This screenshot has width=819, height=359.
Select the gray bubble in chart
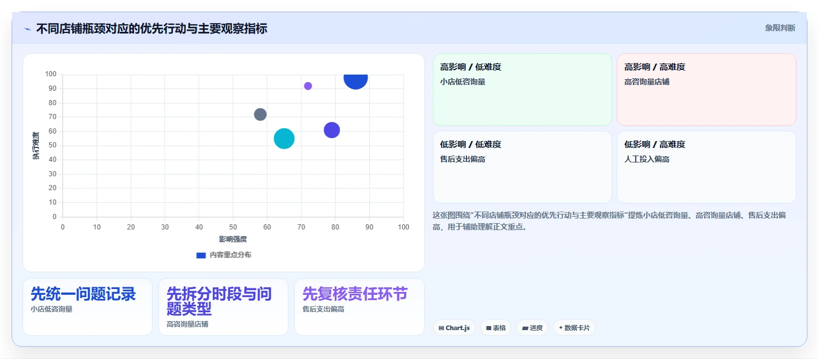click(261, 114)
